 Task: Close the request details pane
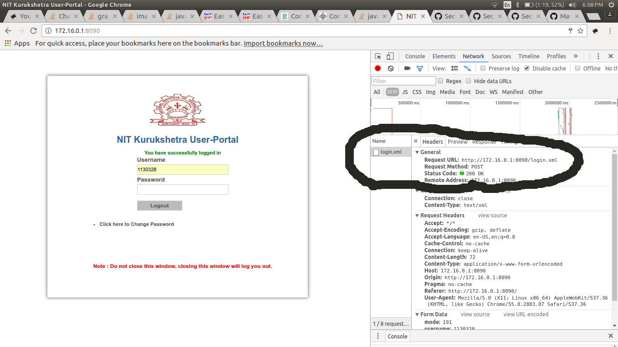416,141
